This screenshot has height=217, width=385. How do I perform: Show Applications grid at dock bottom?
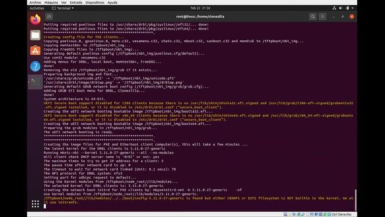pyautogui.click(x=35, y=204)
